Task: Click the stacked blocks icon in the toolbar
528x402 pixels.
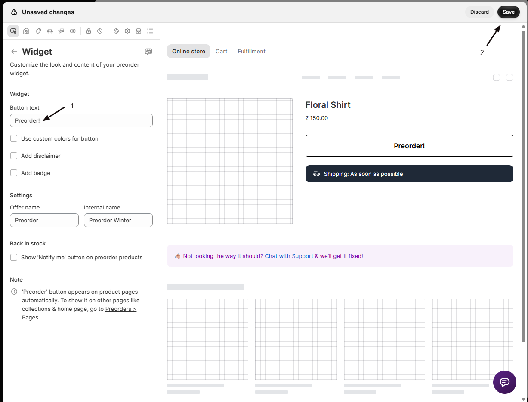Action: [139, 31]
